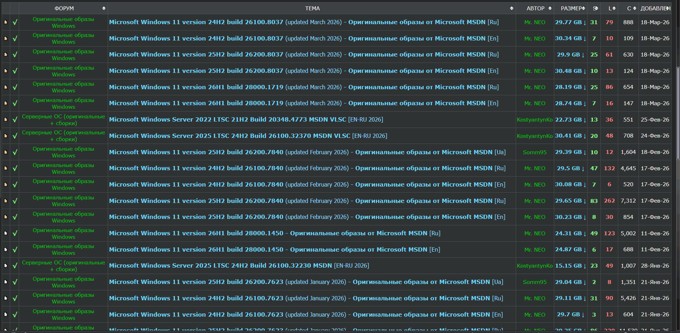The image size is (680, 333).
Task: Open Оригинальные образы Windows forum in 24.31 GB row
Action: [63, 234]
